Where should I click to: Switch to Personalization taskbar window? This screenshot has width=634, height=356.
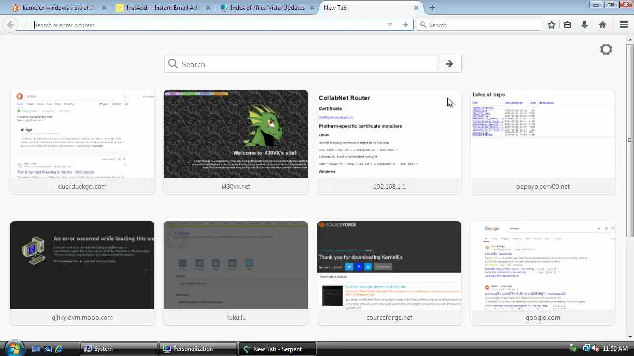[x=198, y=349]
